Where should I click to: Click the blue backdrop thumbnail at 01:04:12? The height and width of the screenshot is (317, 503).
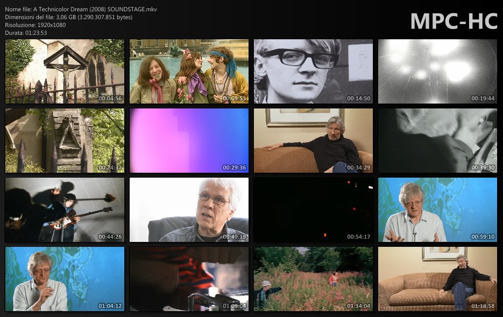coord(65,279)
